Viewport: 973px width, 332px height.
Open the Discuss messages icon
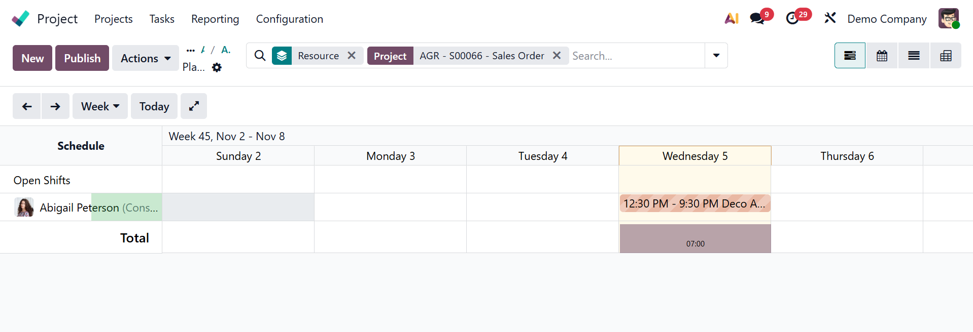pyautogui.click(x=757, y=19)
